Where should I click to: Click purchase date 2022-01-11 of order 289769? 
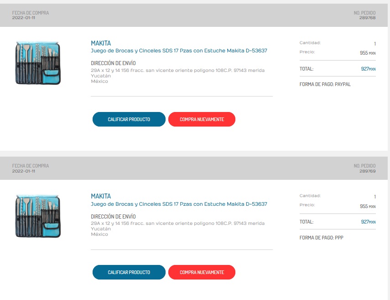click(x=24, y=171)
